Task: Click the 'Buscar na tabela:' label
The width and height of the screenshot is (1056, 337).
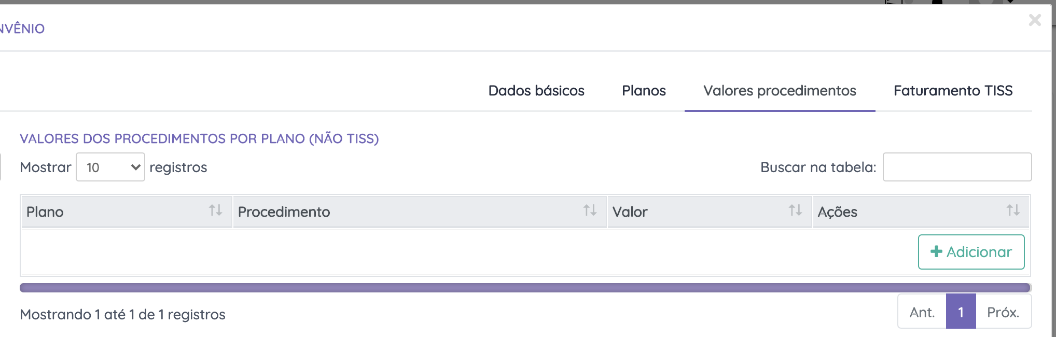Action: point(818,167)
